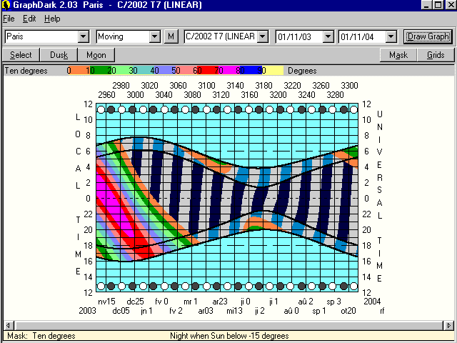The height and width of the screenshot is (343, 457).
Task: Expand the 01/11/03 start date dropdown
Action: point(328,36)
